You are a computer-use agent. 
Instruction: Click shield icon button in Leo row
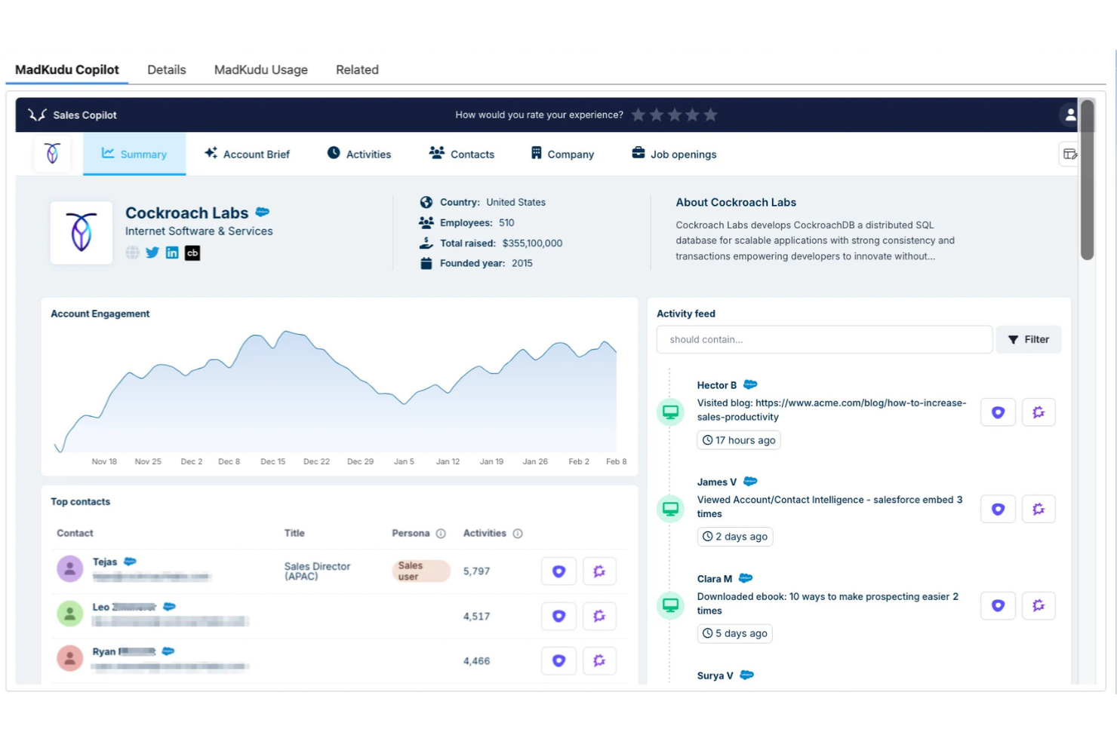pos(558,616)
